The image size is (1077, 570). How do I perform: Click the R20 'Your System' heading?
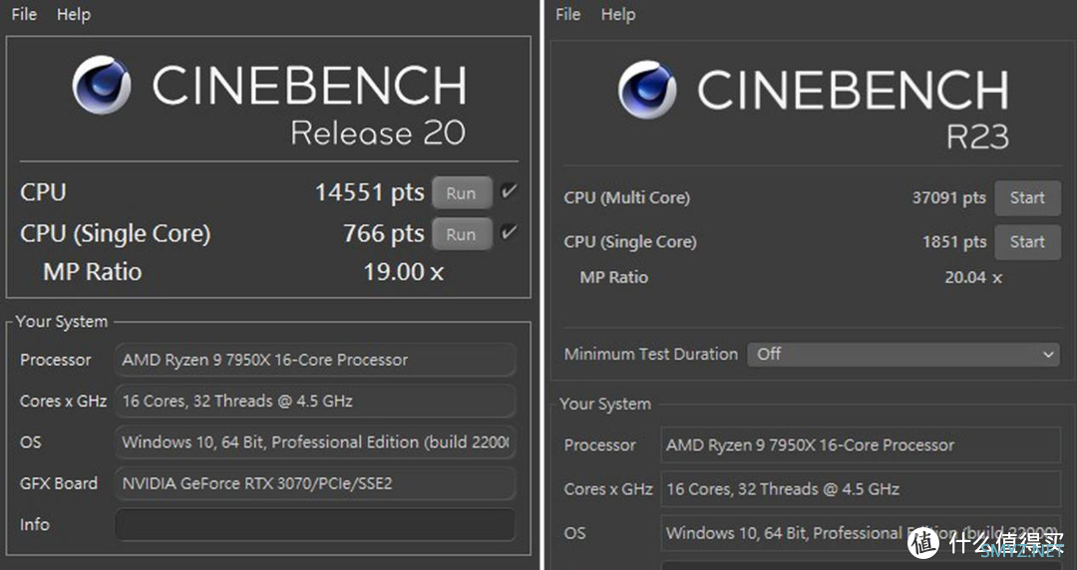tap(62, 322)
